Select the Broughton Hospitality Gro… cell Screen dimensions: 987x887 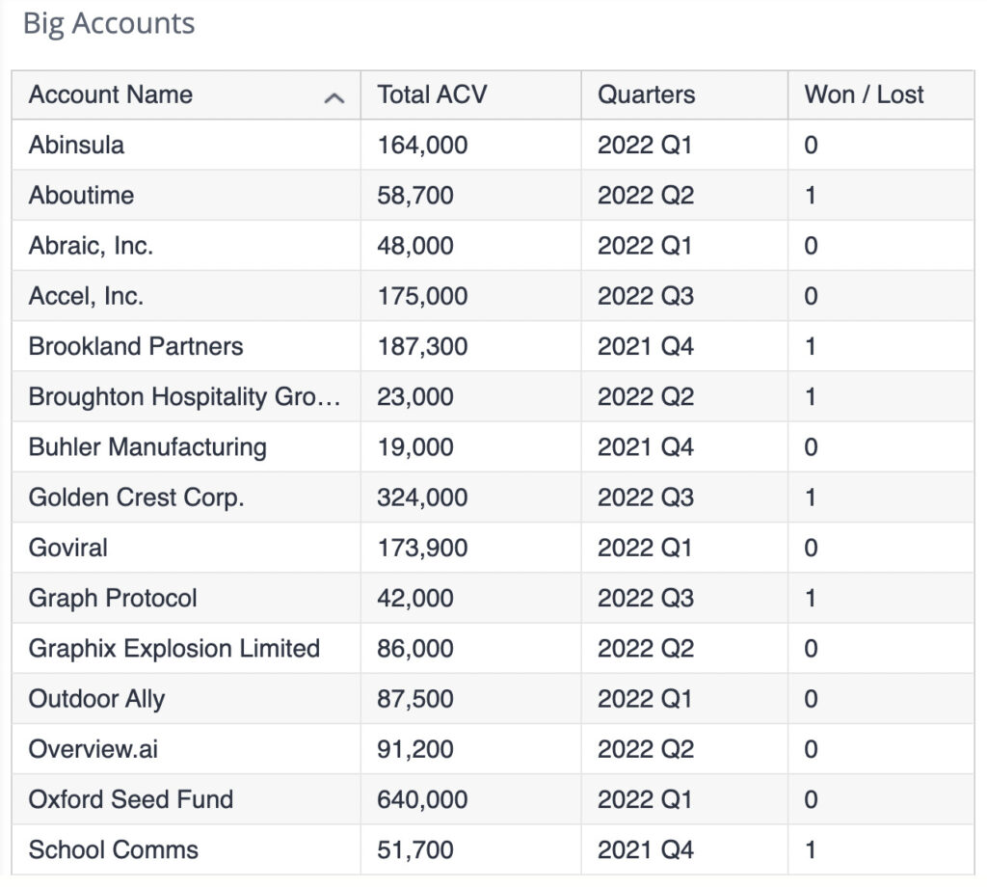tap(184, 396)
